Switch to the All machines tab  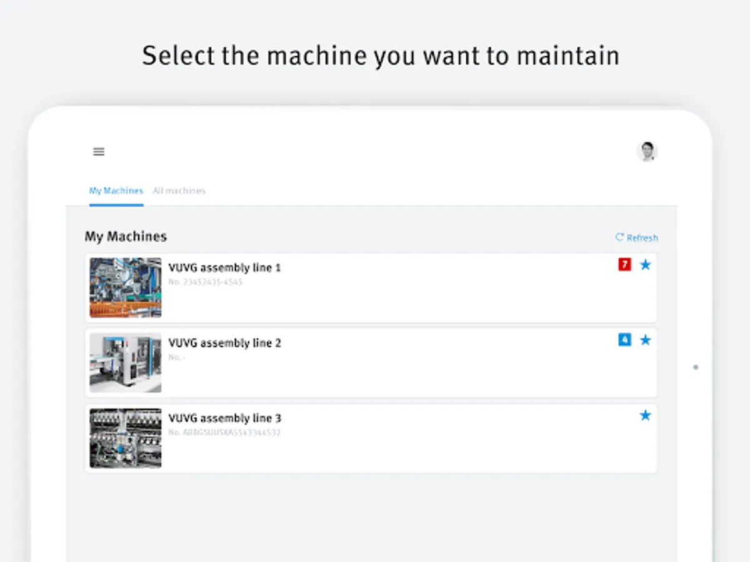(x=179, y=190)
